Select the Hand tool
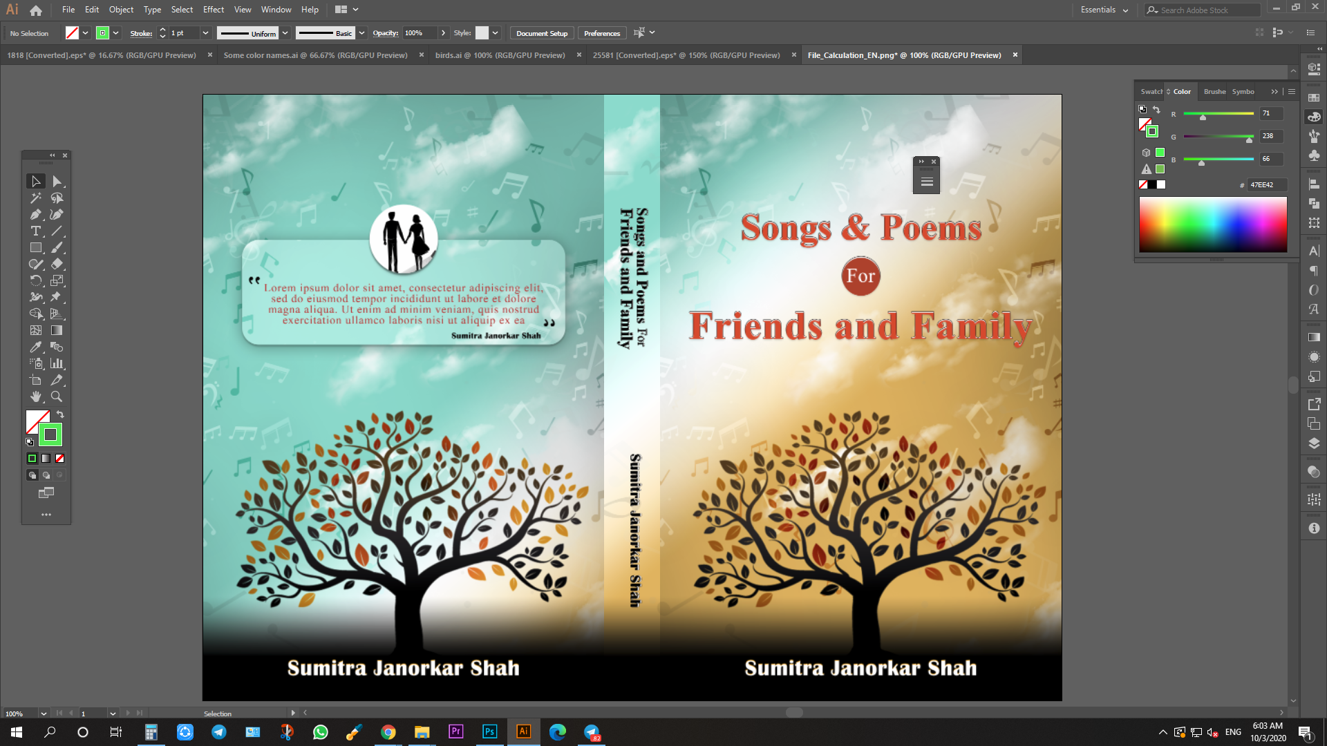 tap(36, 397)
